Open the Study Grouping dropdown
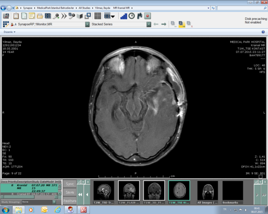This screenshot has height=214, width=268. coord(54,202)
